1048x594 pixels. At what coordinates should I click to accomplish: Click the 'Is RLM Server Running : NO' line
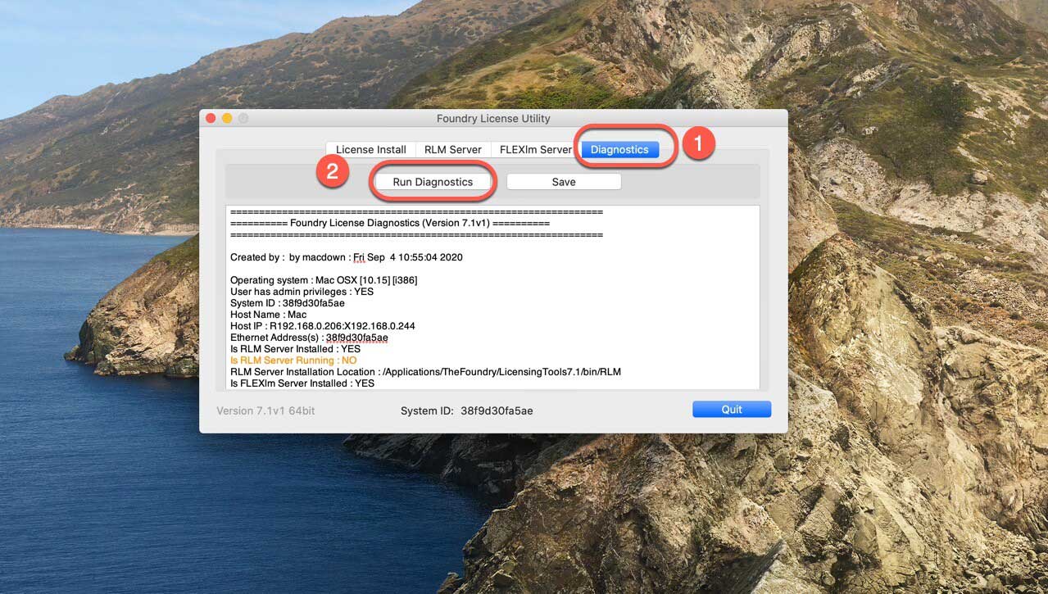[293, 360]
